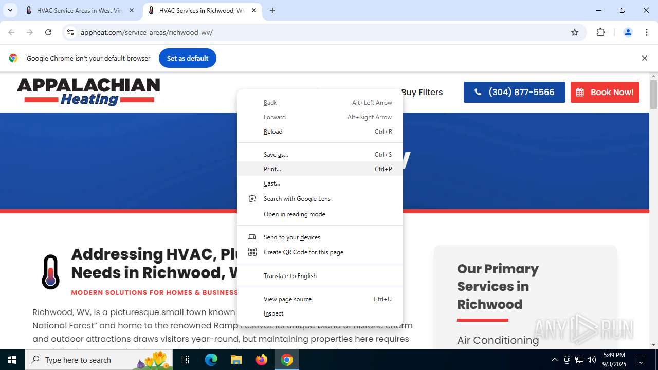Choose Reload in context menu
This screenshot has width=658, height=370.
[x=320, y=132]
